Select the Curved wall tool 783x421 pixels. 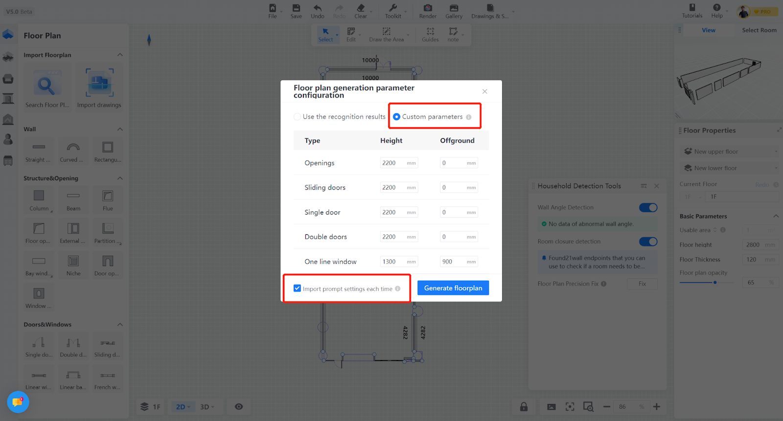[x=73, y=152]
